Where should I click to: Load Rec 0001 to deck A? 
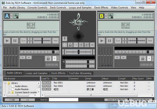coord(44,83)
